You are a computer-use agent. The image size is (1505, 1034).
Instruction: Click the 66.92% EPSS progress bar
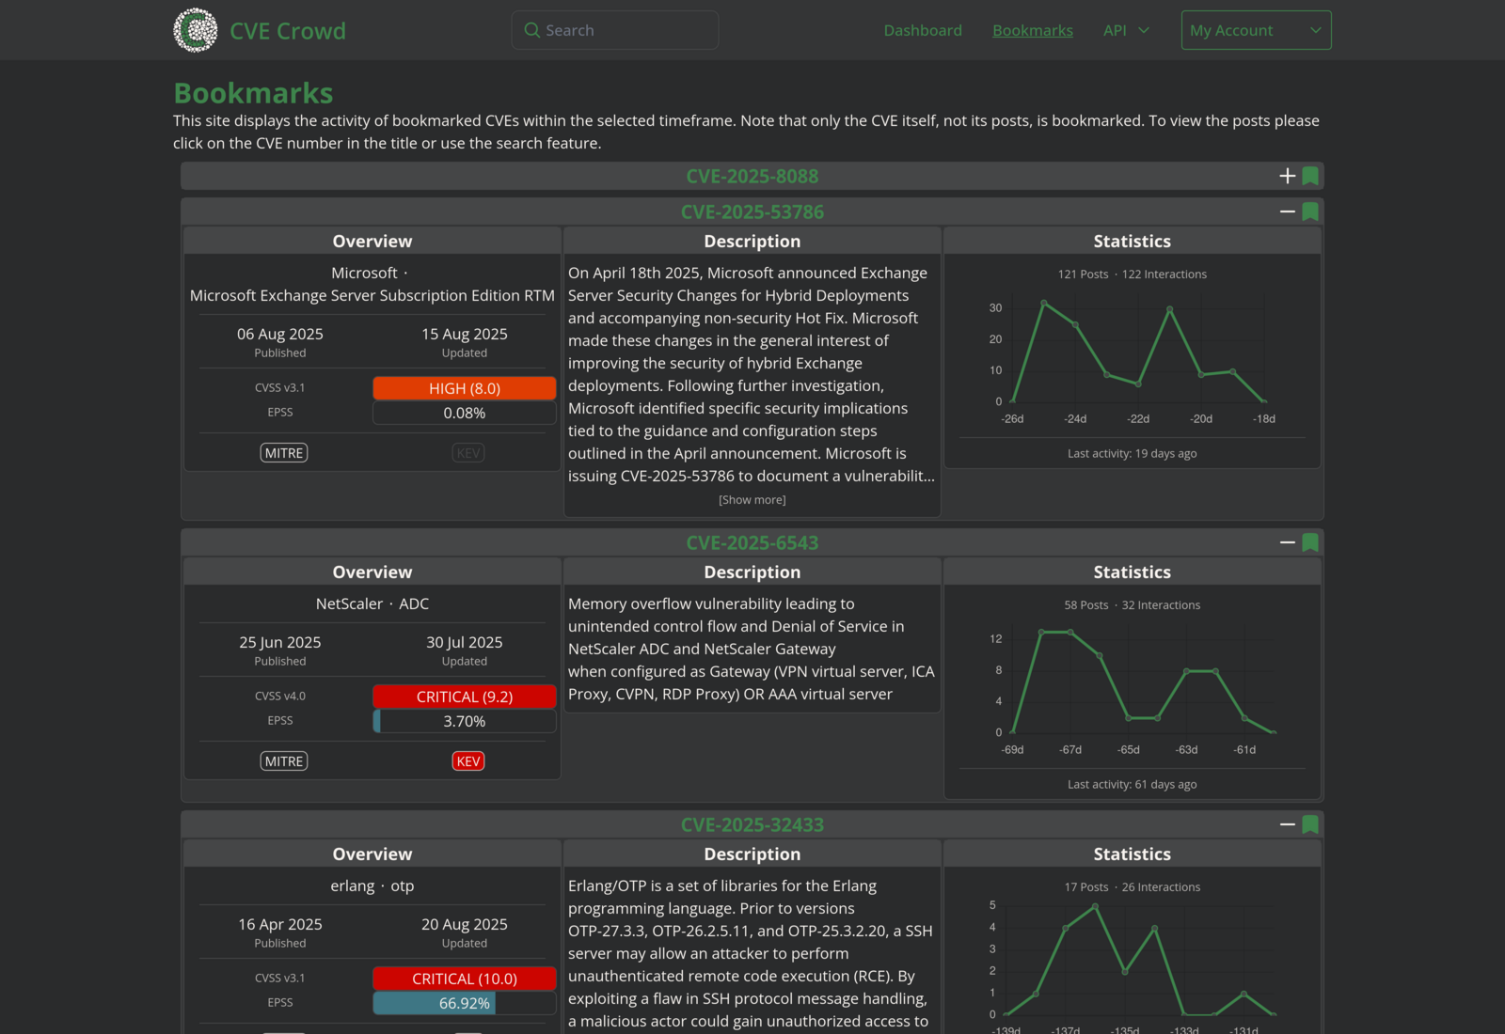(x=464, y=1004)
